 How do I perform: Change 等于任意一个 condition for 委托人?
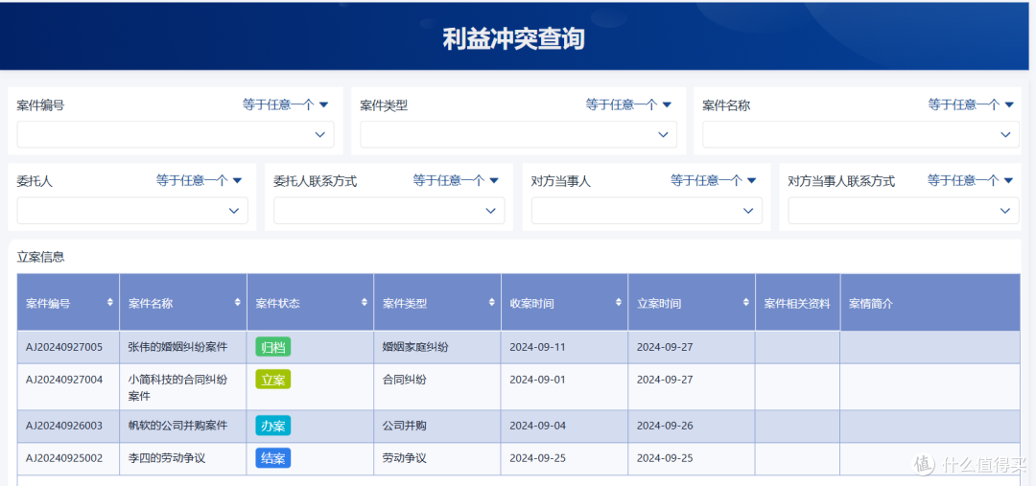coord(199,180)
